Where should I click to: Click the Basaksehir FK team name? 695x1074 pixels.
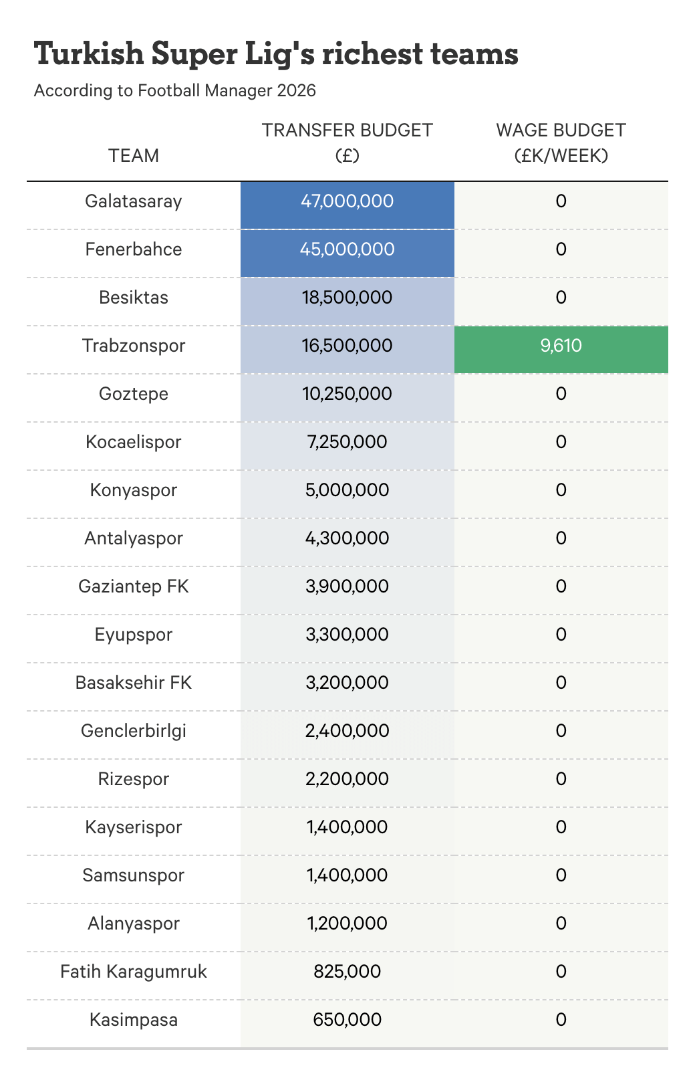coord(134,683)
